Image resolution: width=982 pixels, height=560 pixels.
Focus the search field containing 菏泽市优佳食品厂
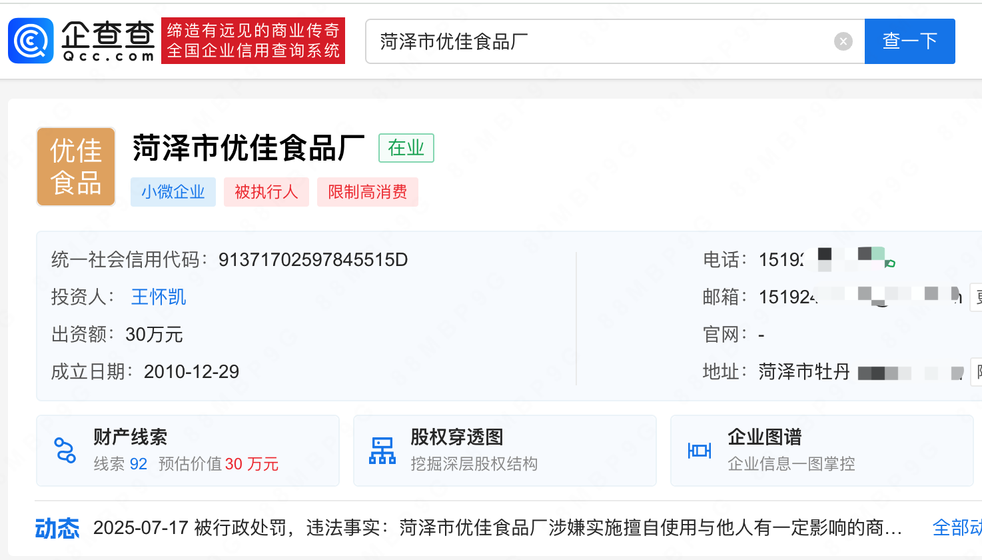coord(600,41)
